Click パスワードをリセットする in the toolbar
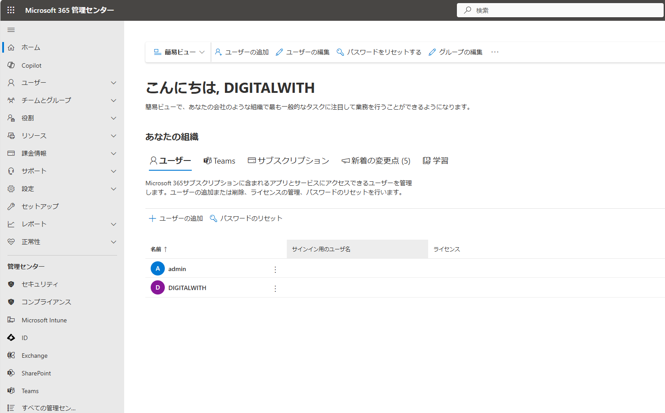665x413 pixels. (x=379, y=52)
